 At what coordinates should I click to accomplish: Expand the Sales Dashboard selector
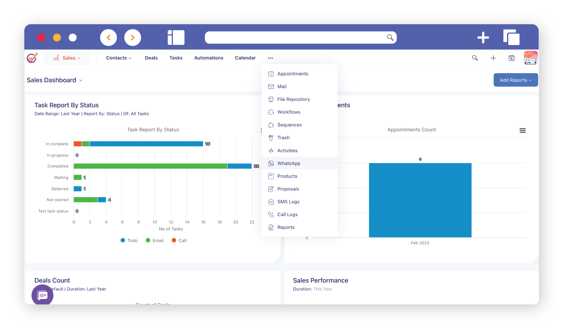(x=55, y=80)
